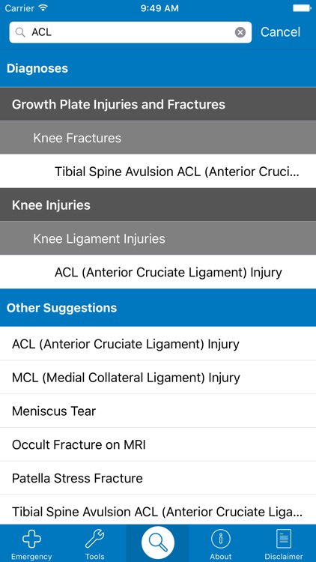Open the Patella Stress Fracture suggestion
The width and height of the screenshot is (316, 562).
(158, 478)
